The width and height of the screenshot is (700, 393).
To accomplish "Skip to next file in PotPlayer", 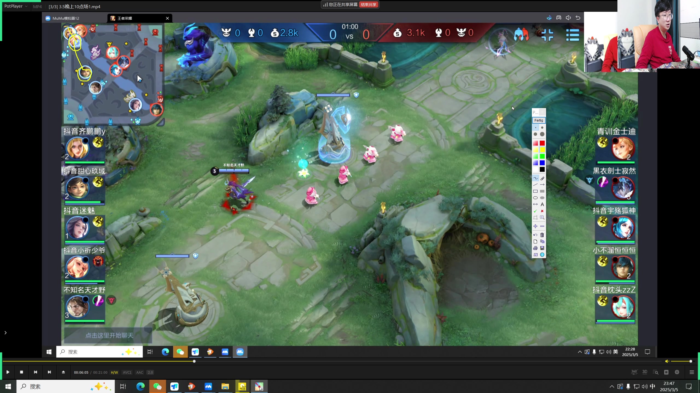I will (x=49, y=372).
